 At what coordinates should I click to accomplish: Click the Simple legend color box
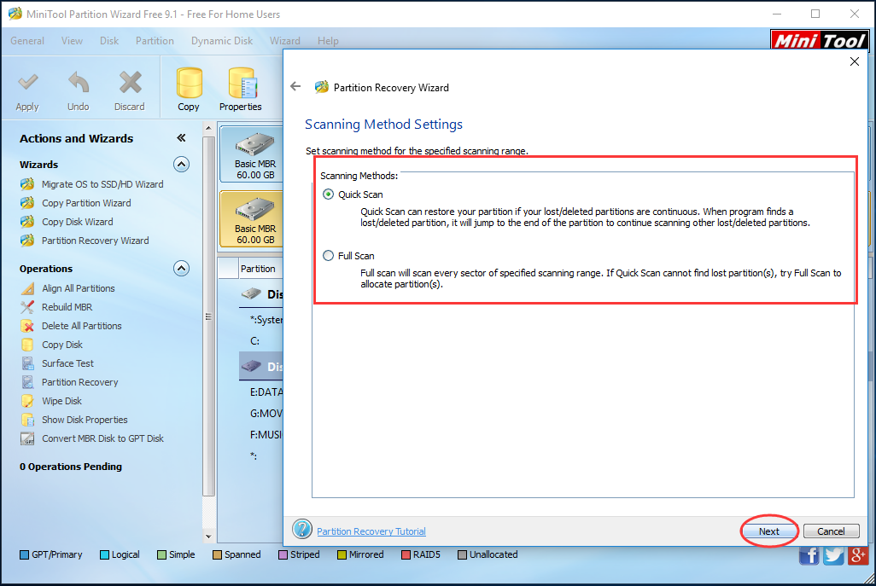tap(161, 554)
